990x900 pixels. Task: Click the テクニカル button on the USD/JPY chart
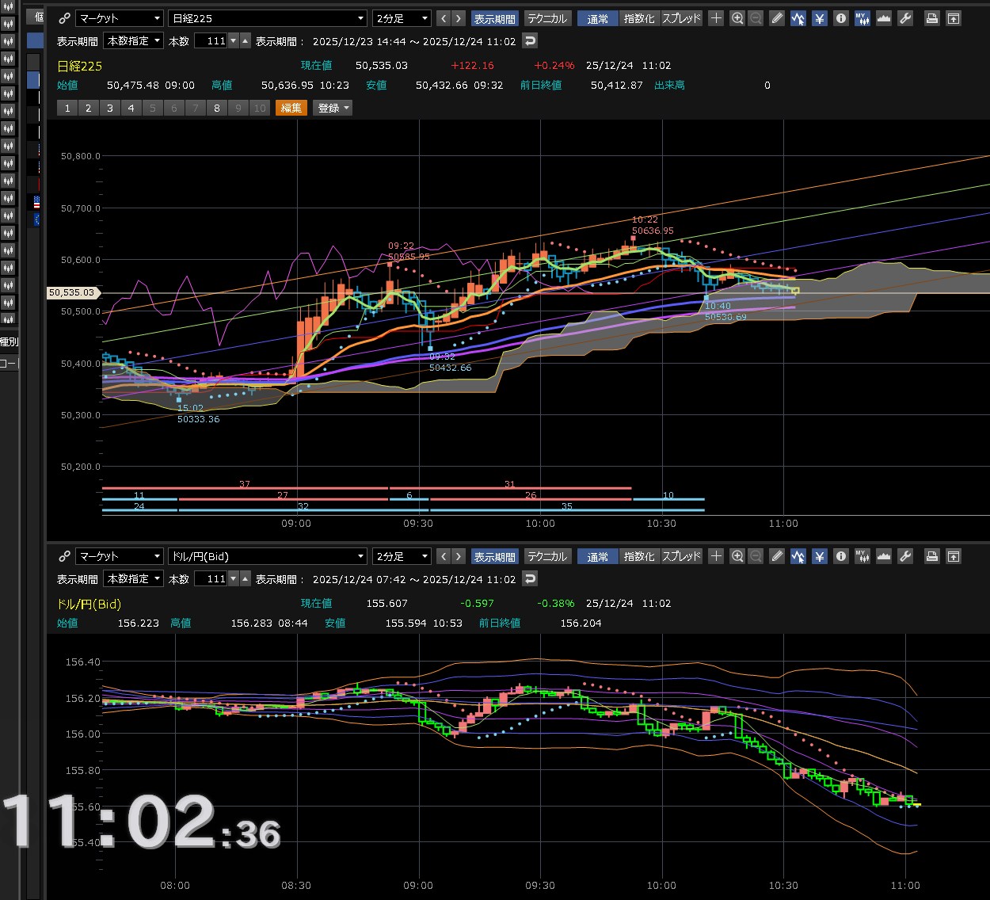(x=547, y=556)
